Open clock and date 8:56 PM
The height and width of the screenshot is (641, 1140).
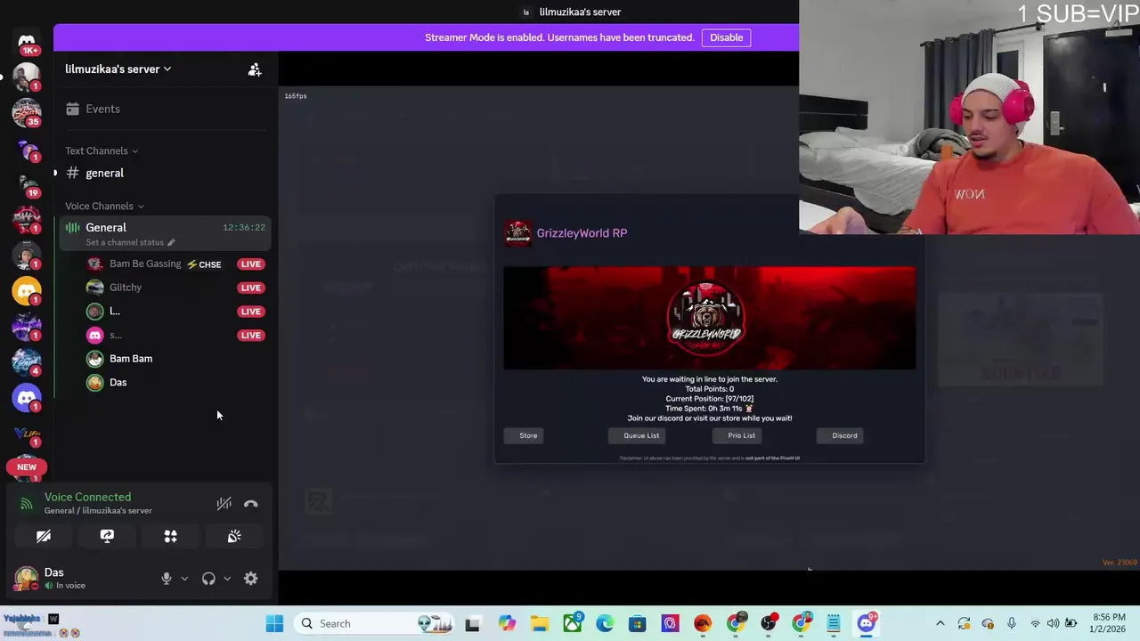coord(1108,623)
